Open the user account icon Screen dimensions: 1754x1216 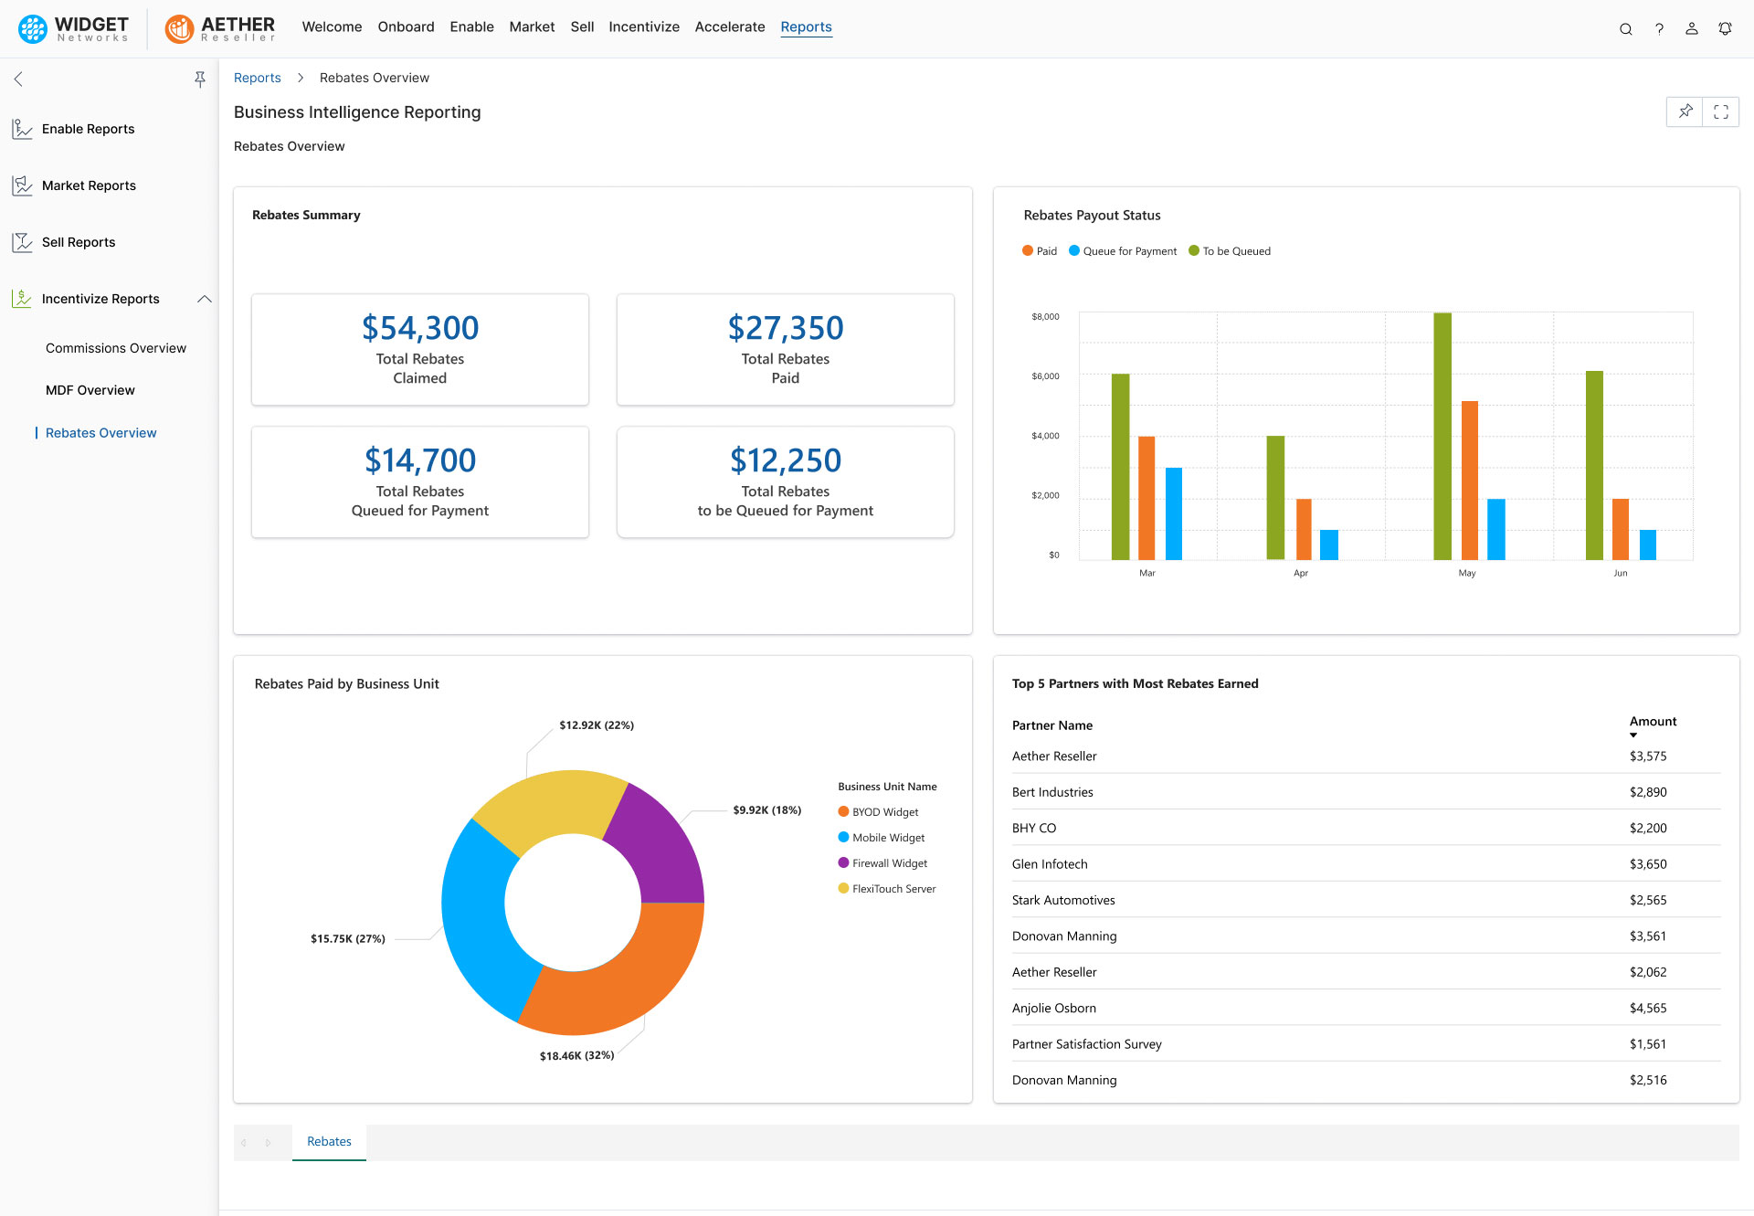[1691, 28]
